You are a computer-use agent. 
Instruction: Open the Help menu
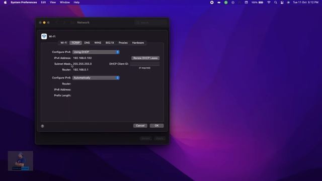click(76, 3)
